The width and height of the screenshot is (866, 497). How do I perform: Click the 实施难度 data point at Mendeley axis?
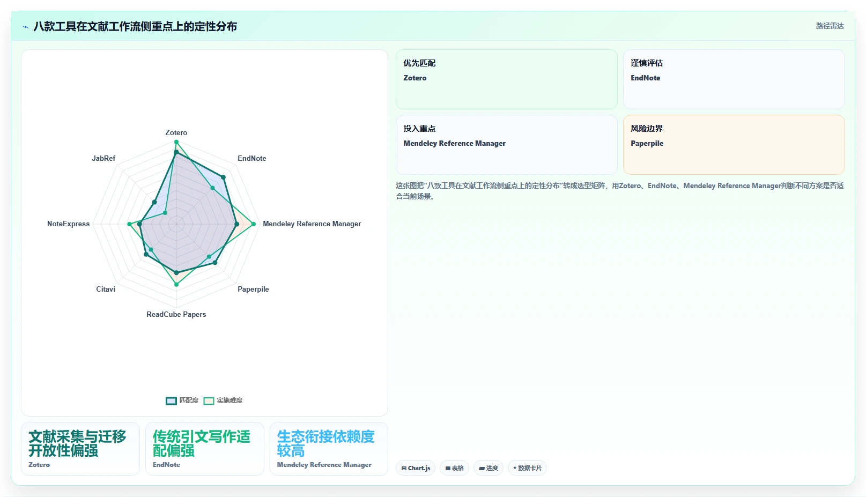click(254, 224)
